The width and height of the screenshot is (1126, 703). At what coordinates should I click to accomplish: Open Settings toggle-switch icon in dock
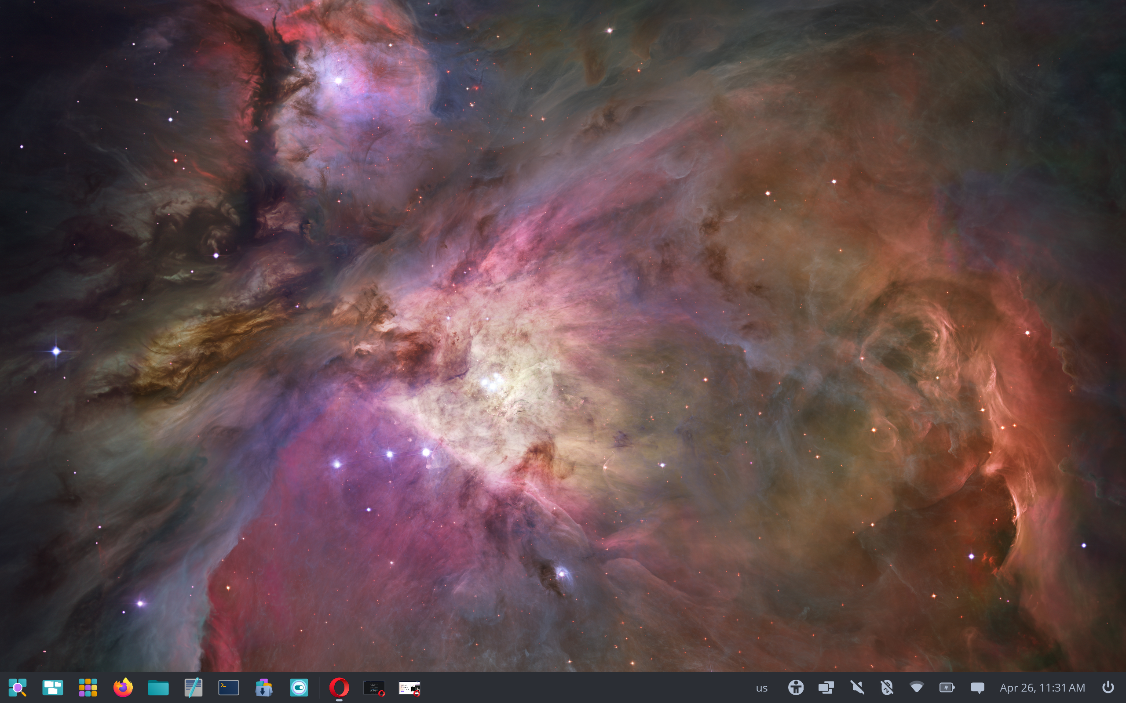[299, 687]
